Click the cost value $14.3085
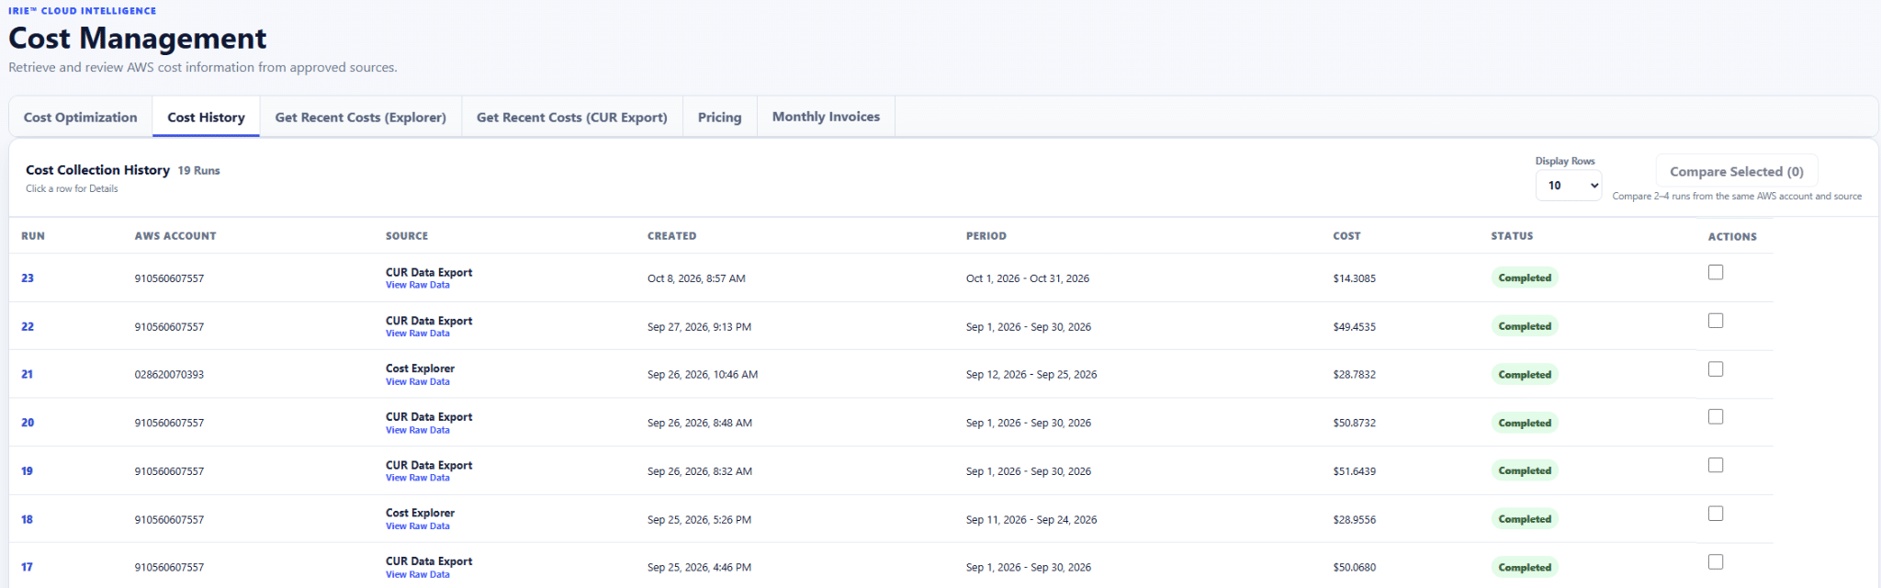Screen dimensions: 1881x588 [1355, 278]
